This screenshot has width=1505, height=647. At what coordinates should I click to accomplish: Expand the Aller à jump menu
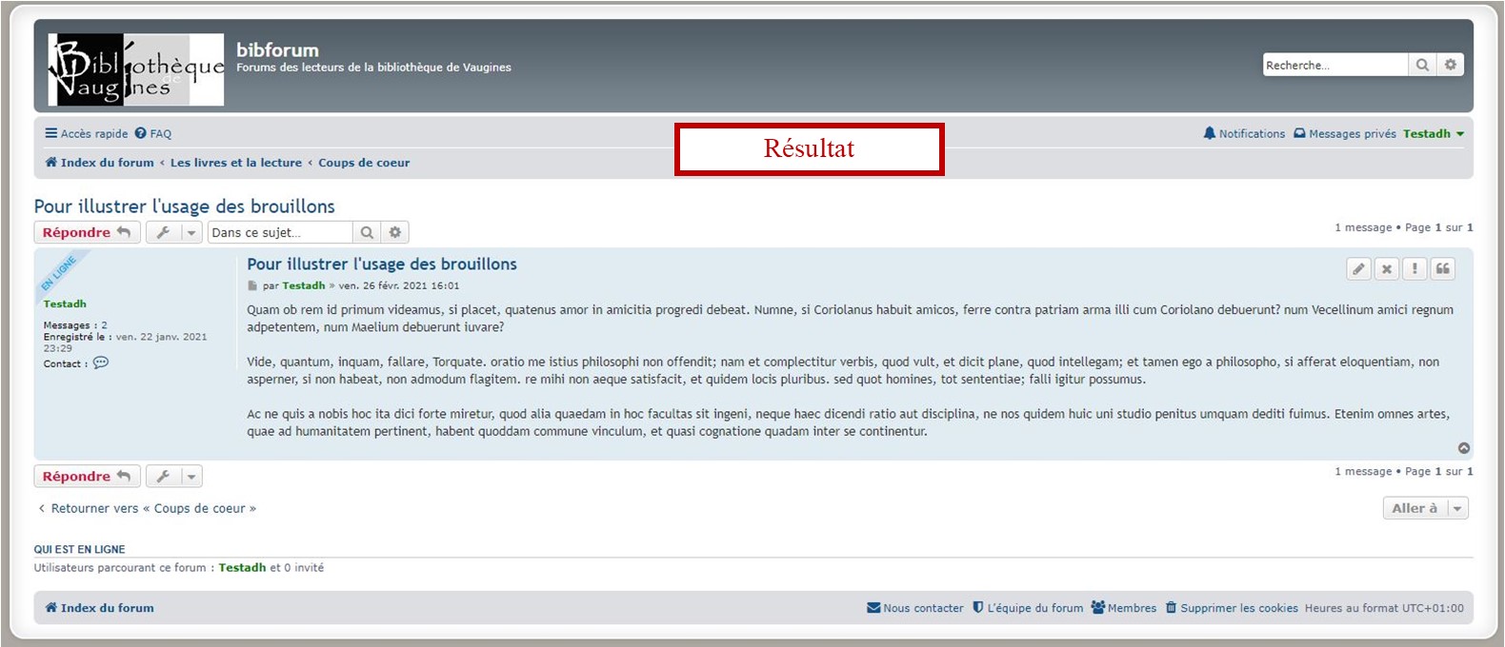pyautogui.click(x=1425, y=508)
